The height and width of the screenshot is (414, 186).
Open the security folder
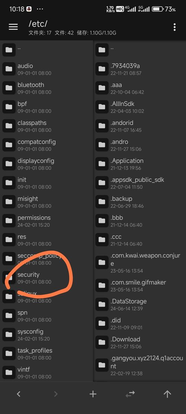click(x=46, y=278)
